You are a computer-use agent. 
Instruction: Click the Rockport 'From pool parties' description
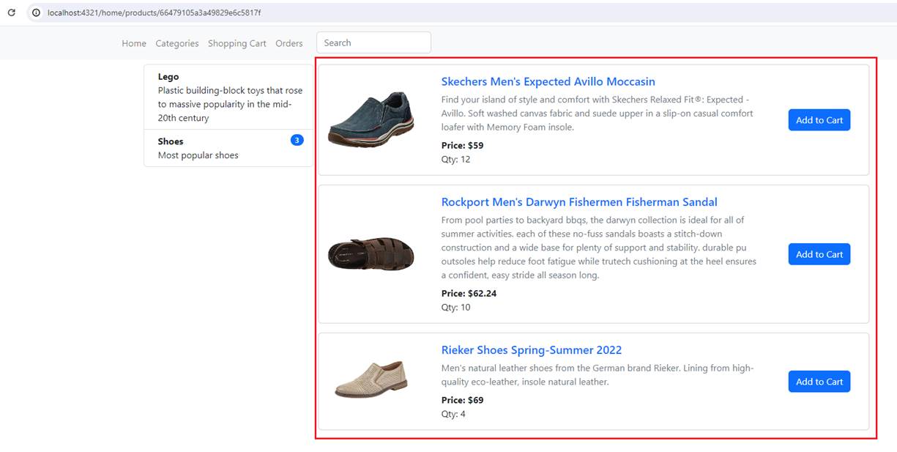coord(599,248)
